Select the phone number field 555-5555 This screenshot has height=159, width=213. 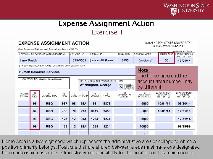(79, 60)
